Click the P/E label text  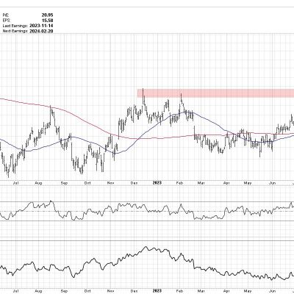coord(6,15)
